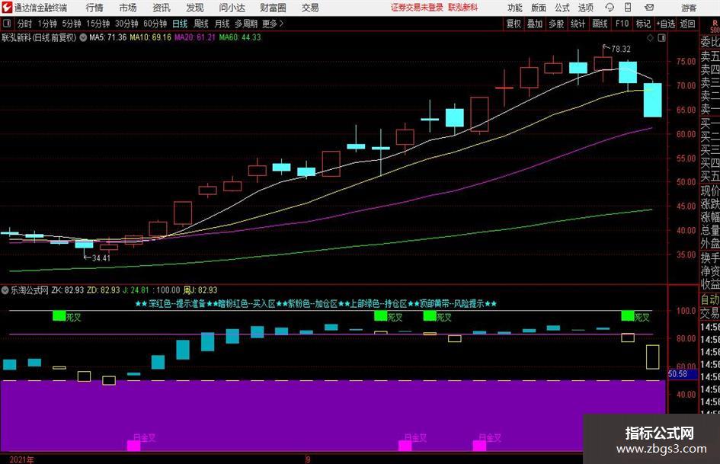720x464 pixels.
Task: Click MA10: 69.16 indicator value
Action: [150, 37]
